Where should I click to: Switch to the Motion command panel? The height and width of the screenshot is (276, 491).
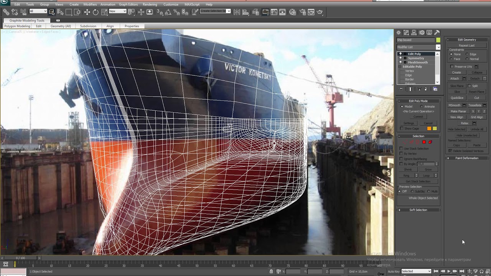tap(422, 33)
